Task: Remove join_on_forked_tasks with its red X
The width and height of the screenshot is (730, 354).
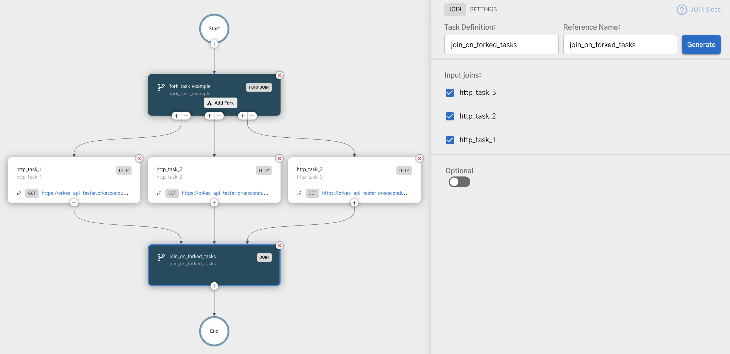Action: 279,245
